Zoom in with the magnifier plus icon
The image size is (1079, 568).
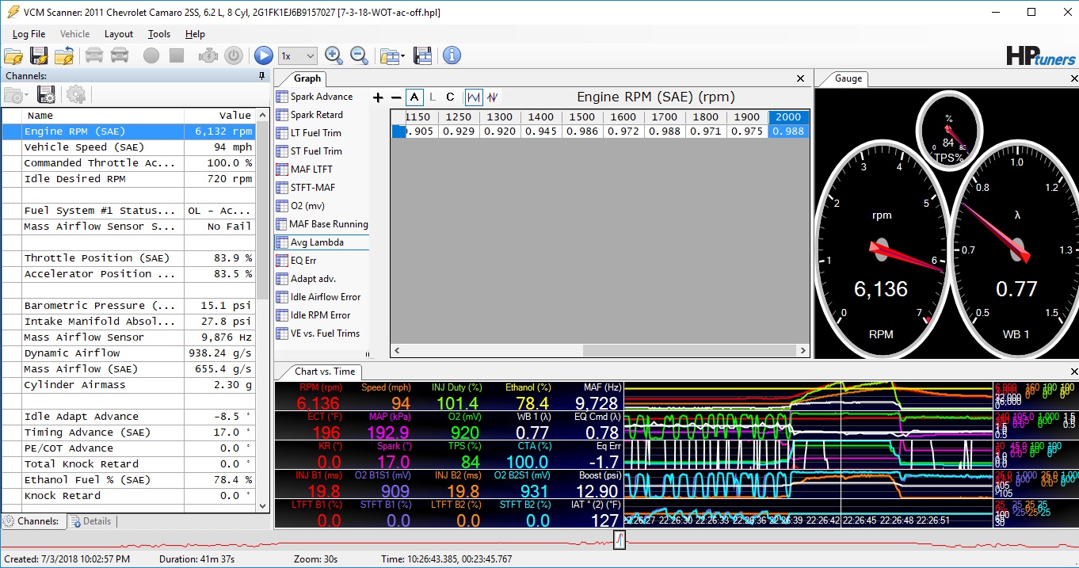[334, 55]
